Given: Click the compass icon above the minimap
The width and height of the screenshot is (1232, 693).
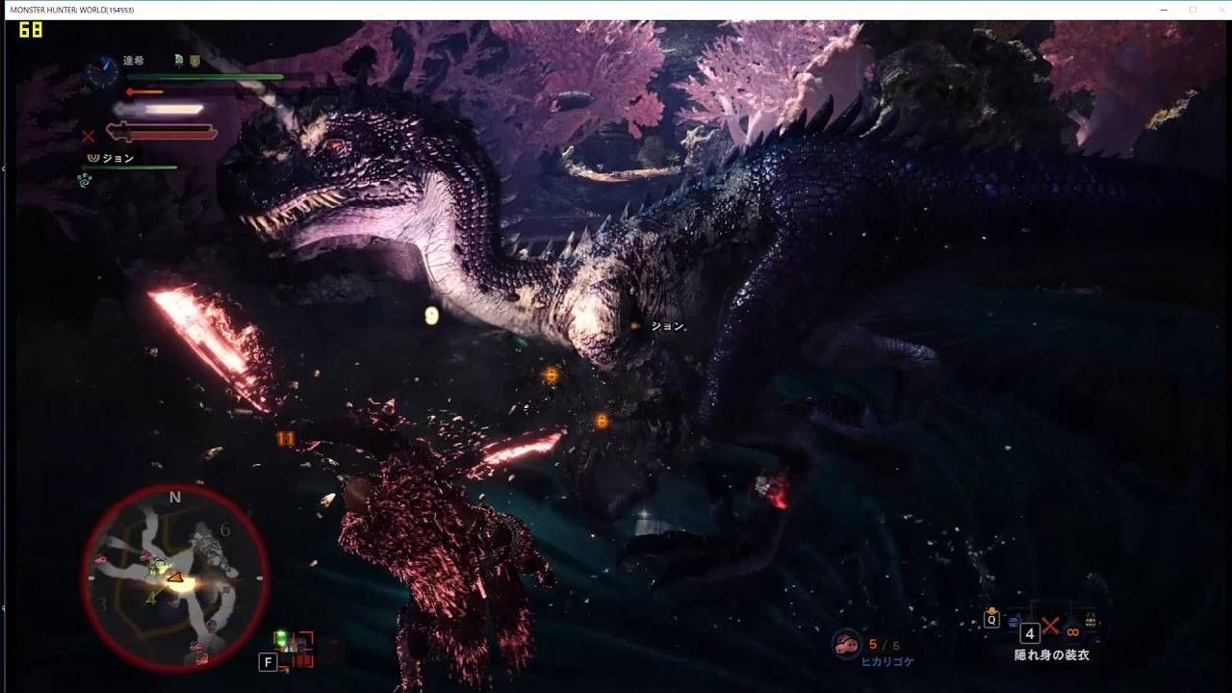Looking at the screenshot, I should [102, 70].
